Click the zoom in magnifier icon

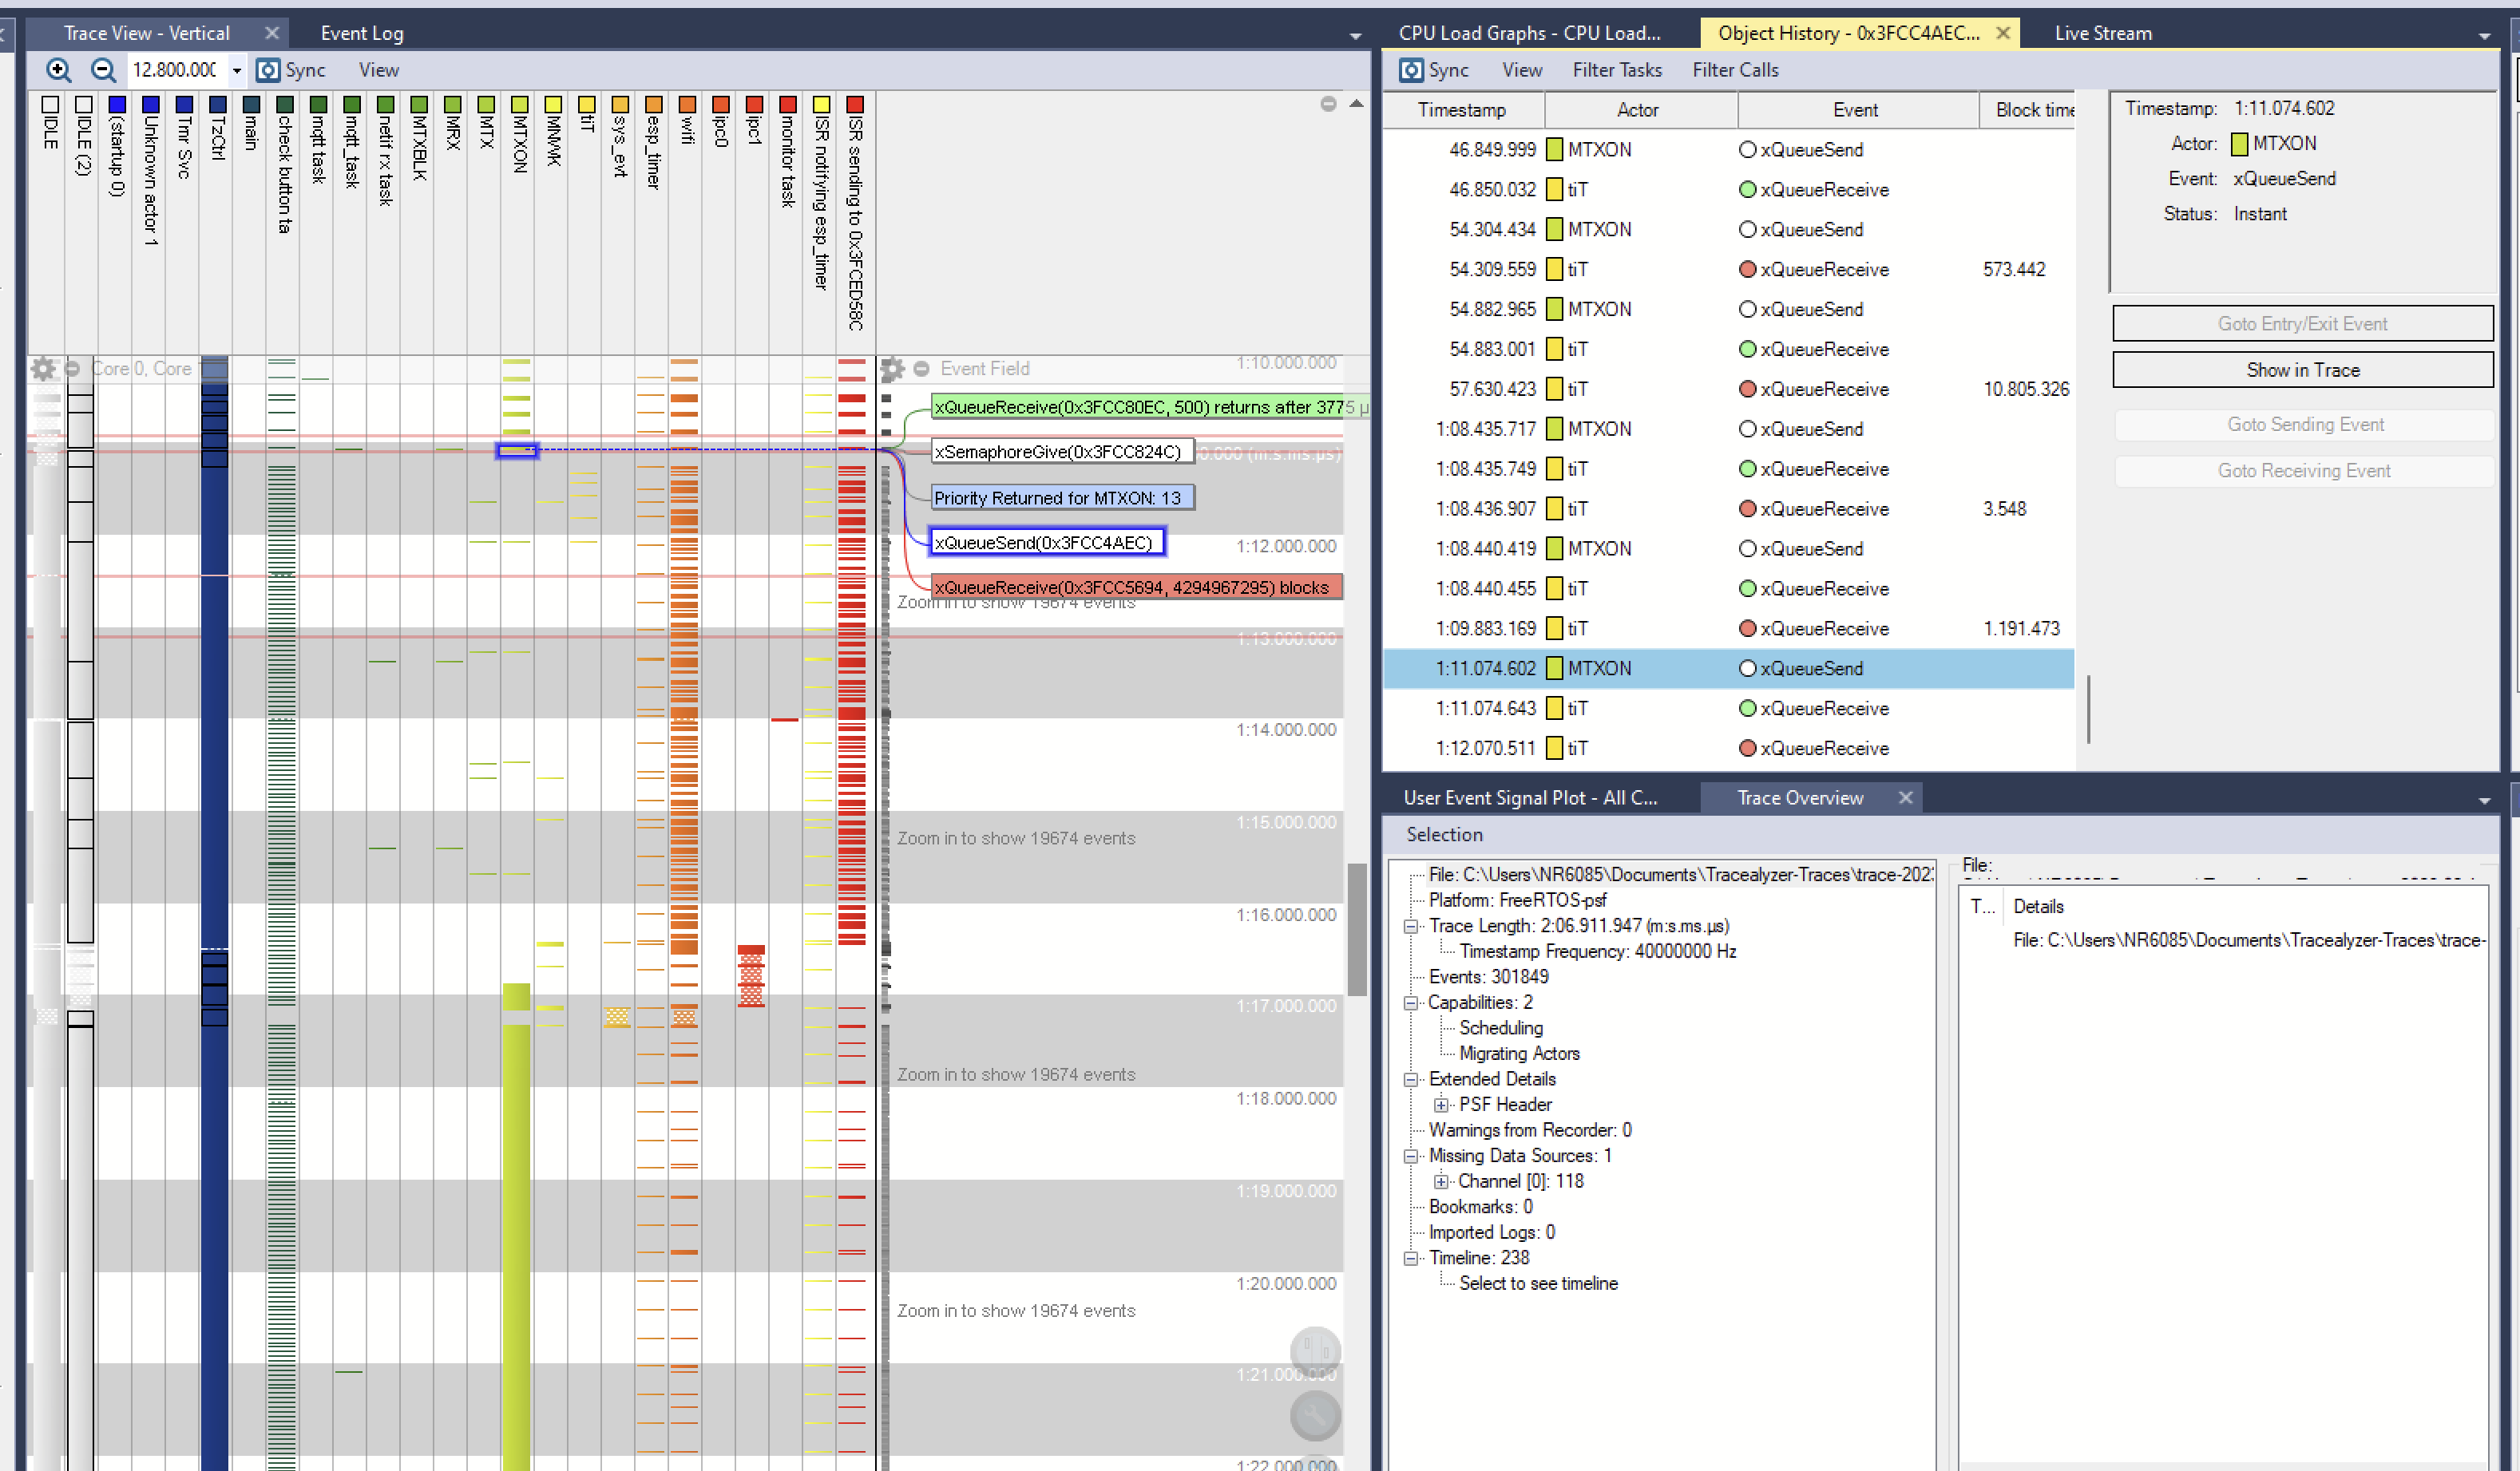[x=59, y=69]
